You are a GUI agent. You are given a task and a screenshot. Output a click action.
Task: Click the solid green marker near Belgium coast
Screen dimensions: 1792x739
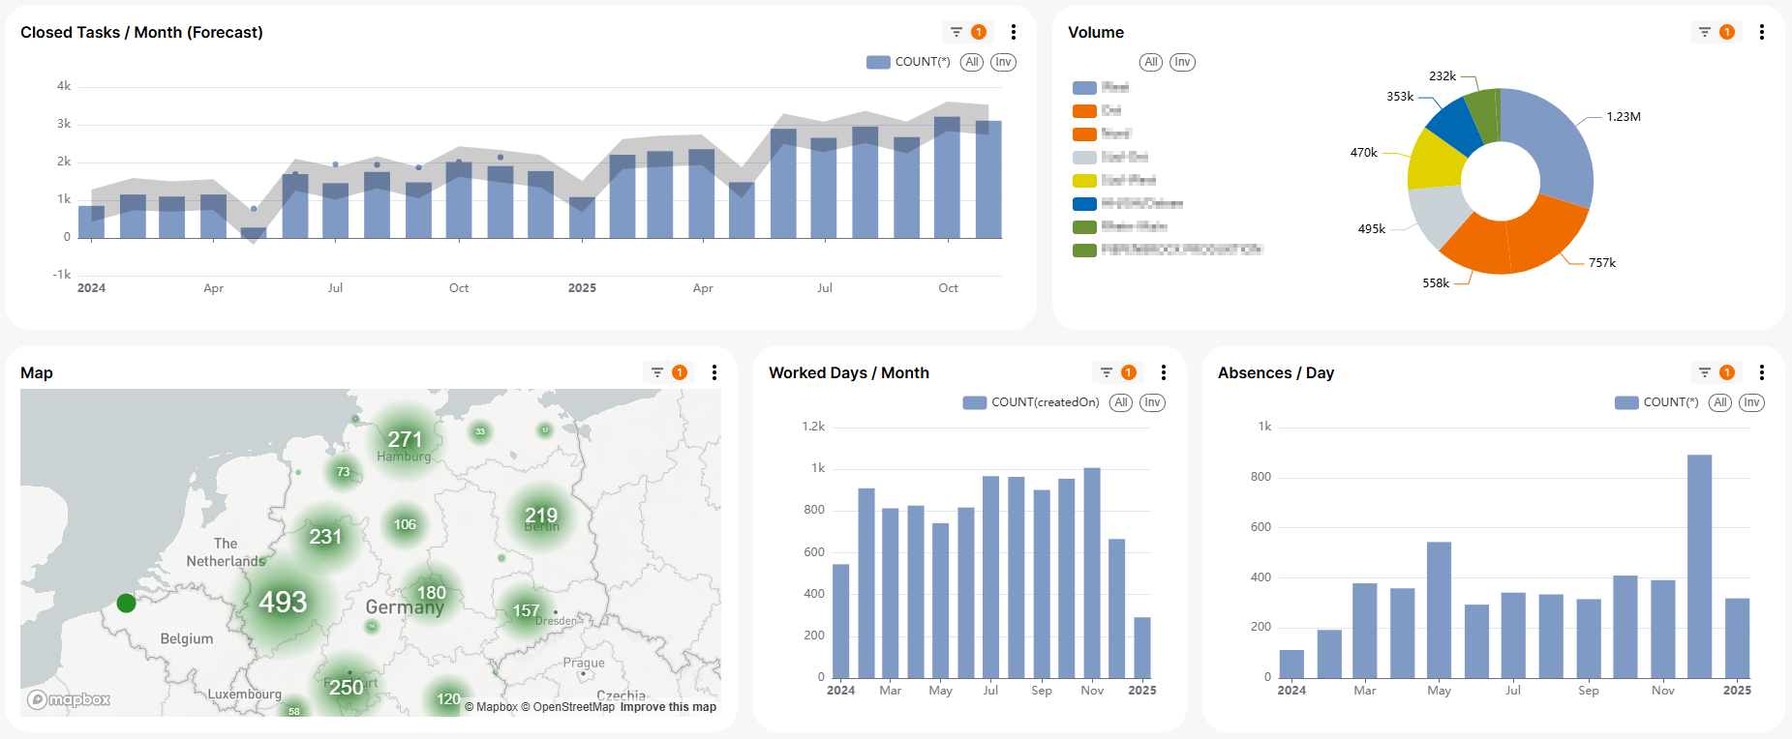tap(126, 603)
